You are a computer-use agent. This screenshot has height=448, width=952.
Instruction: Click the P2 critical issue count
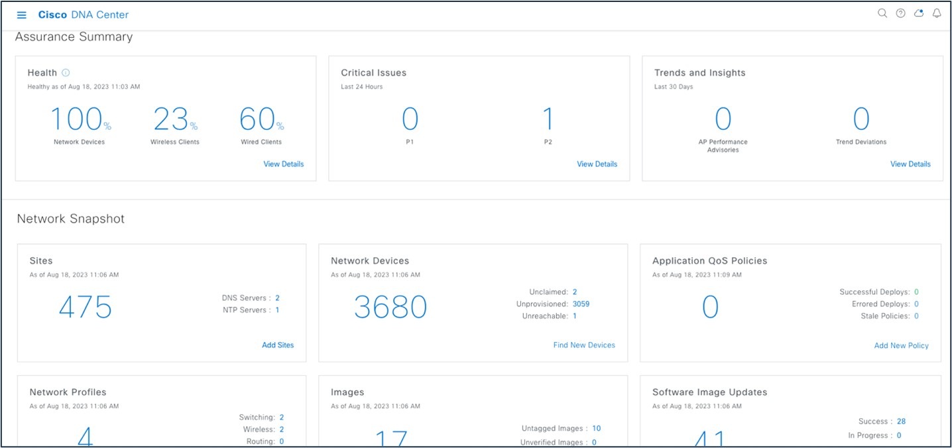548,119
